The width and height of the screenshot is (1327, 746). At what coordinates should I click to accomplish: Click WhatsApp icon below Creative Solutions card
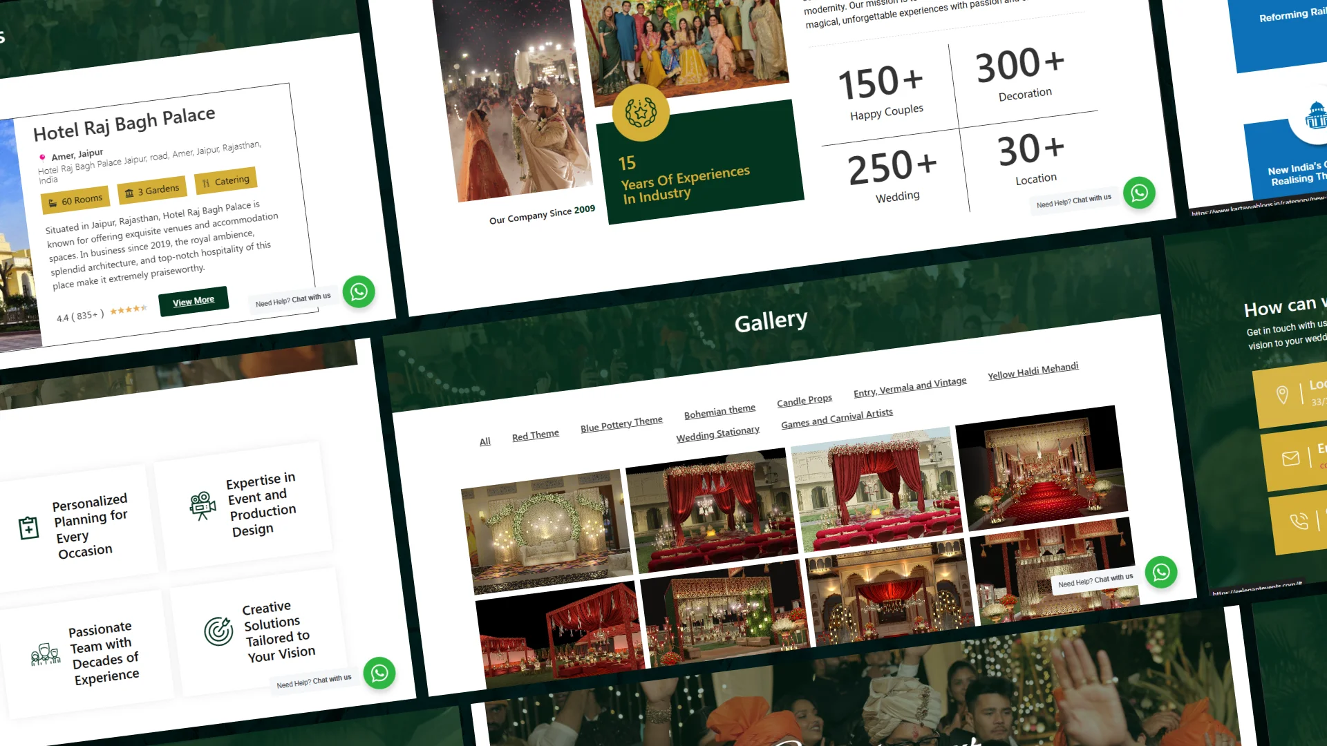379,673
